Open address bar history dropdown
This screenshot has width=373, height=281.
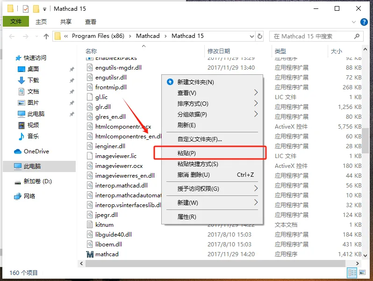point(252,36)
